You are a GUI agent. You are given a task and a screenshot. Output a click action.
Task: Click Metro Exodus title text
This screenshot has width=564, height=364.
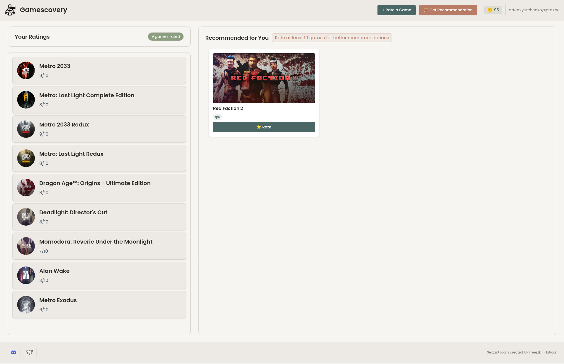(58, 300)
